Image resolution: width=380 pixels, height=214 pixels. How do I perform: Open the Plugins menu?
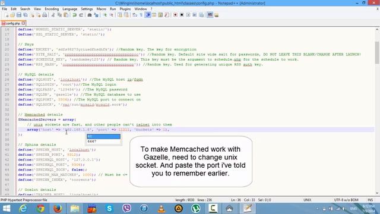125,9
